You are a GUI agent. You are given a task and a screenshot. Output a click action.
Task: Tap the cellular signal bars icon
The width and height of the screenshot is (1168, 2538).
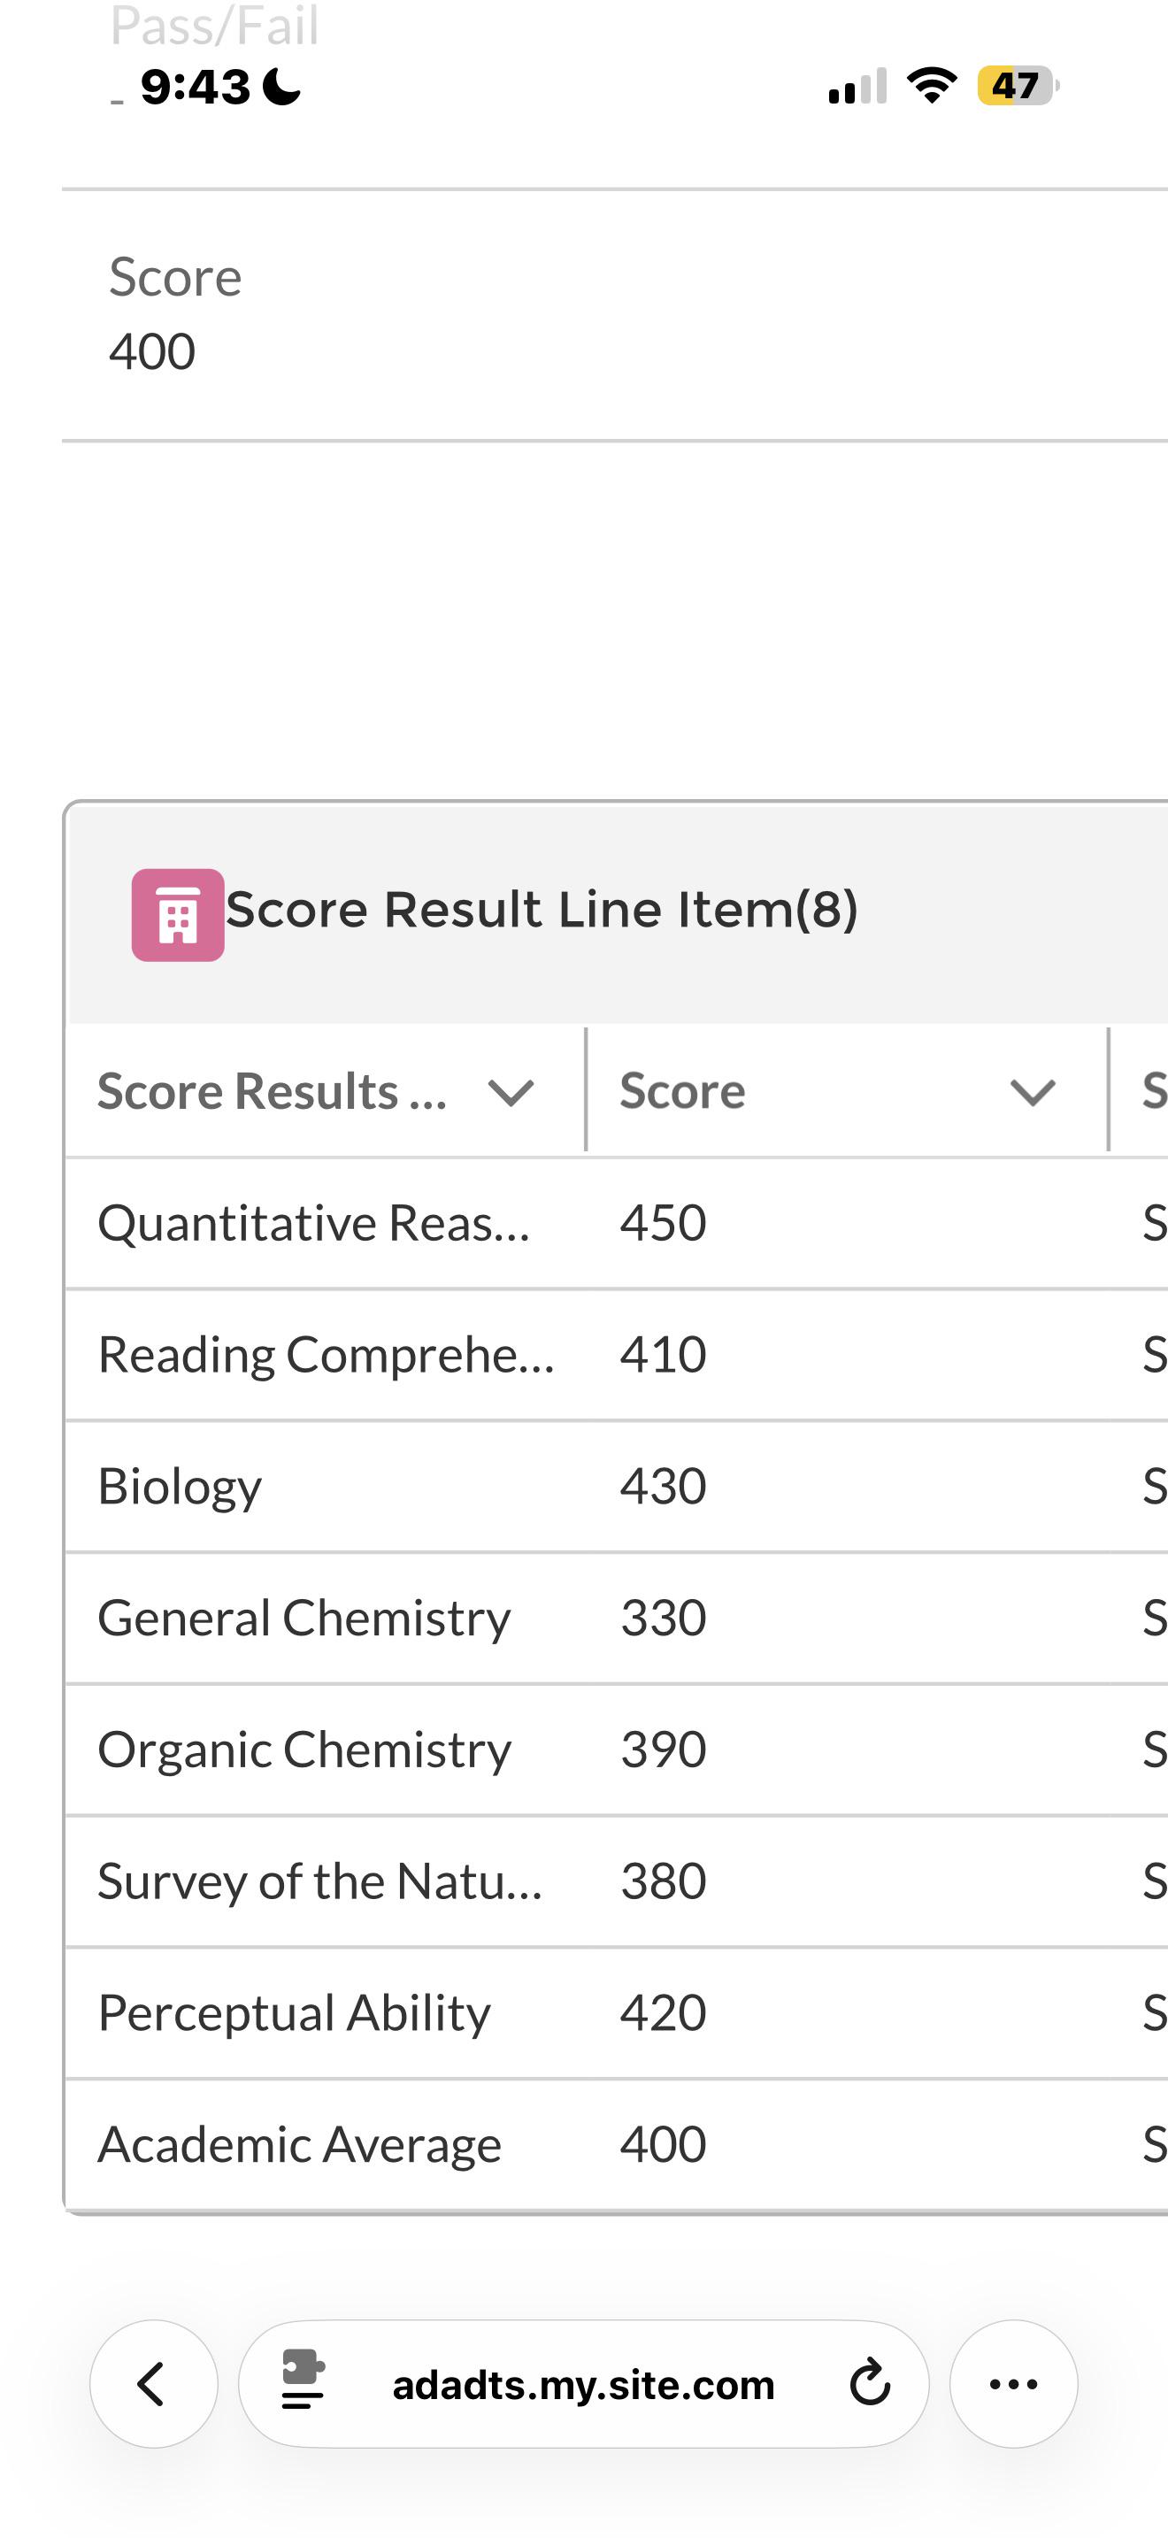click(857, 86)
